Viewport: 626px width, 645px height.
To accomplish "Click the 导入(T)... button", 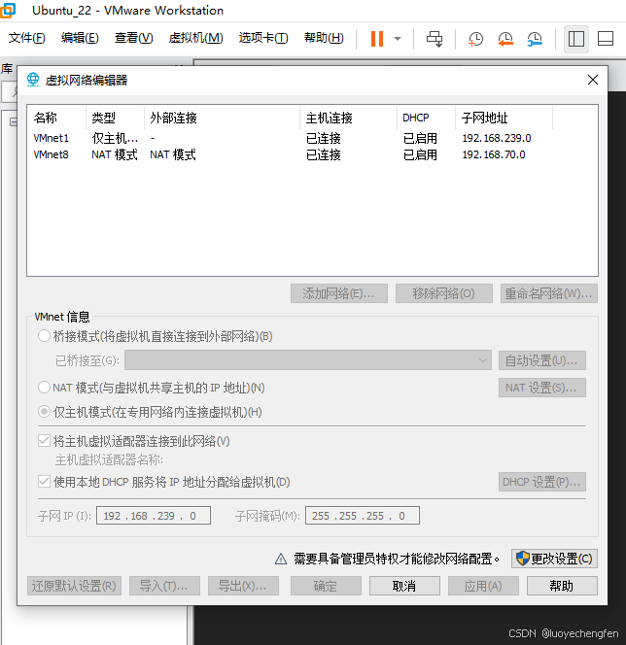I will click(164, 586).
